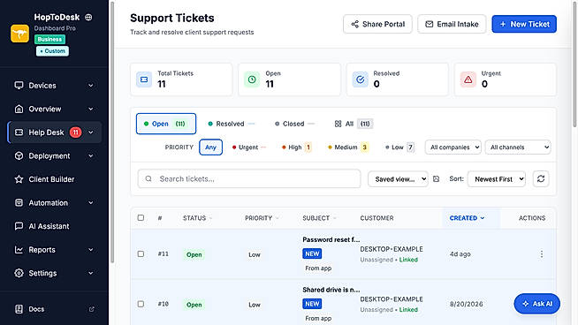Filter by High priority
578x325 pixels.
click(297, 147)
